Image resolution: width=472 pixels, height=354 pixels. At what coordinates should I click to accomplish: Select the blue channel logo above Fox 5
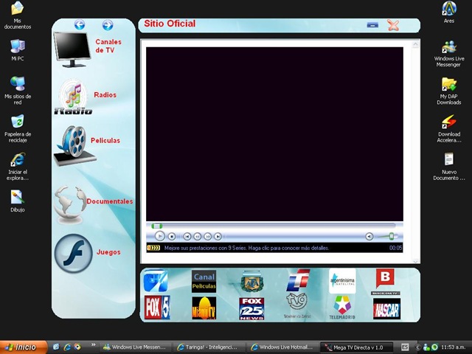pos(156,281)
